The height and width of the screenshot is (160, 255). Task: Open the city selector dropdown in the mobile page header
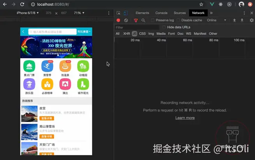point(84,31)
